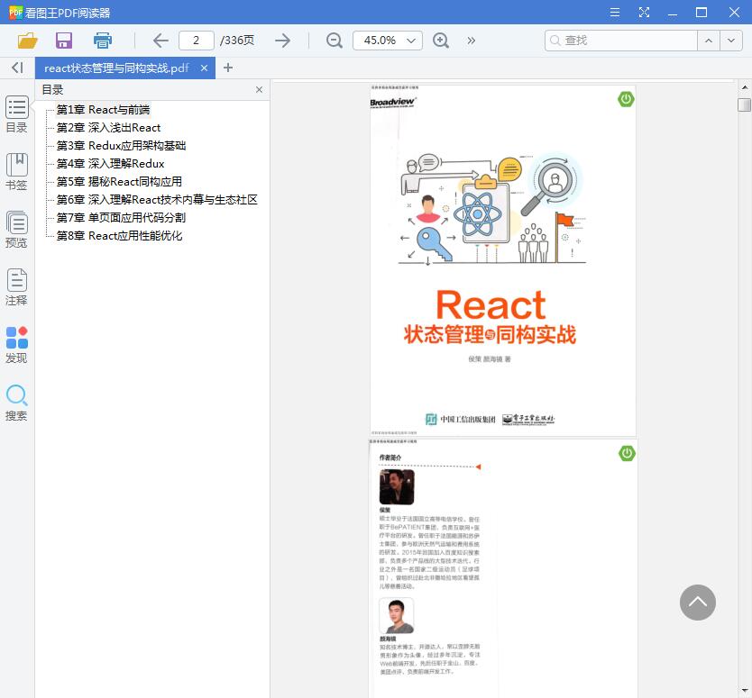752x698 pixels.
Task: Go to the next page arrow
Action: [282, 41]
